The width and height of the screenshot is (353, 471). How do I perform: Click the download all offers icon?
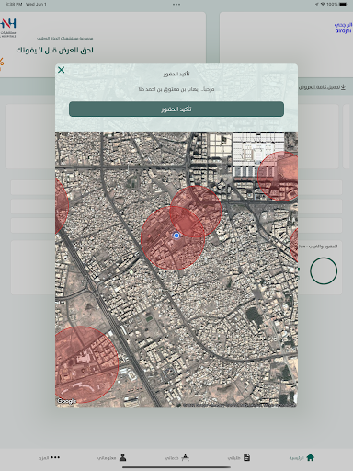343,87
